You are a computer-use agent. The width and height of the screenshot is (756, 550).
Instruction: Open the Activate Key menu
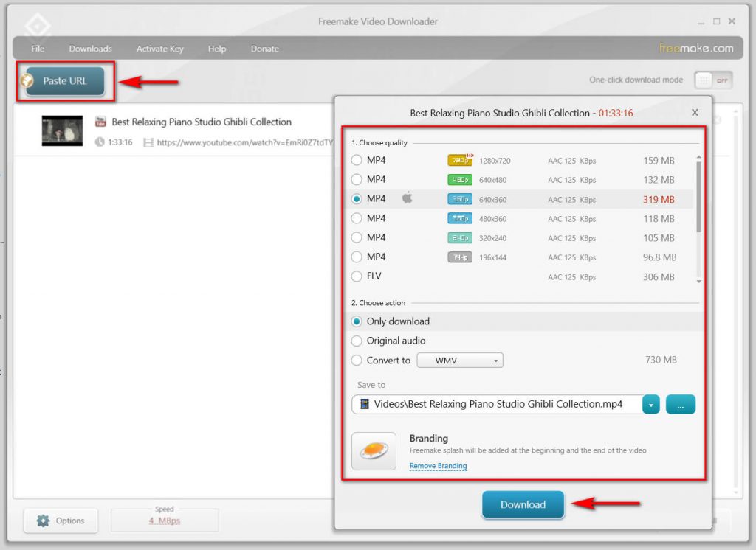point(159,49)
